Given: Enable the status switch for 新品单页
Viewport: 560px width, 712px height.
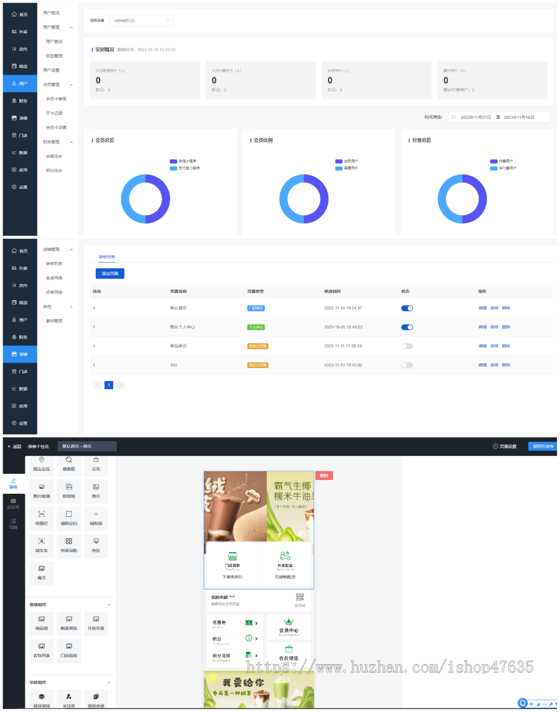Looking at the screenshot, I should (x=407, y=346).
